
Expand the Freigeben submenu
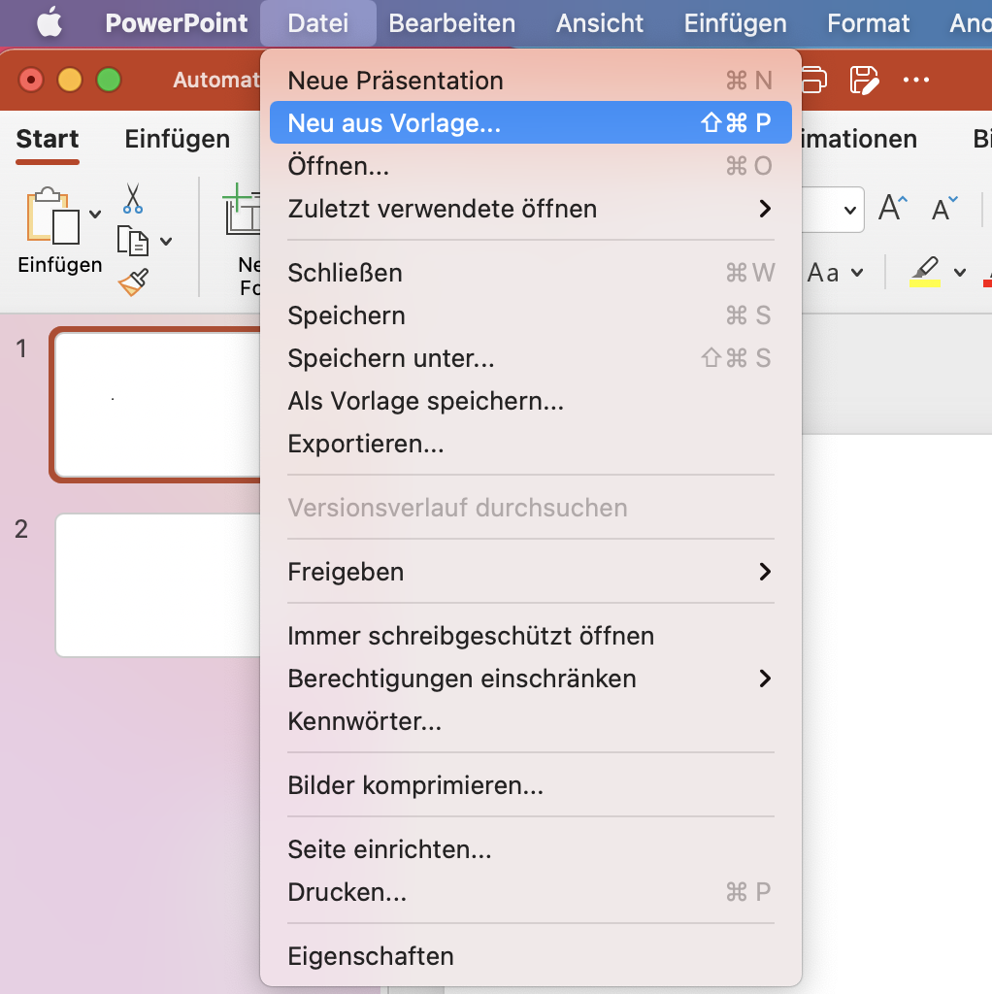[x=531, y=572]
